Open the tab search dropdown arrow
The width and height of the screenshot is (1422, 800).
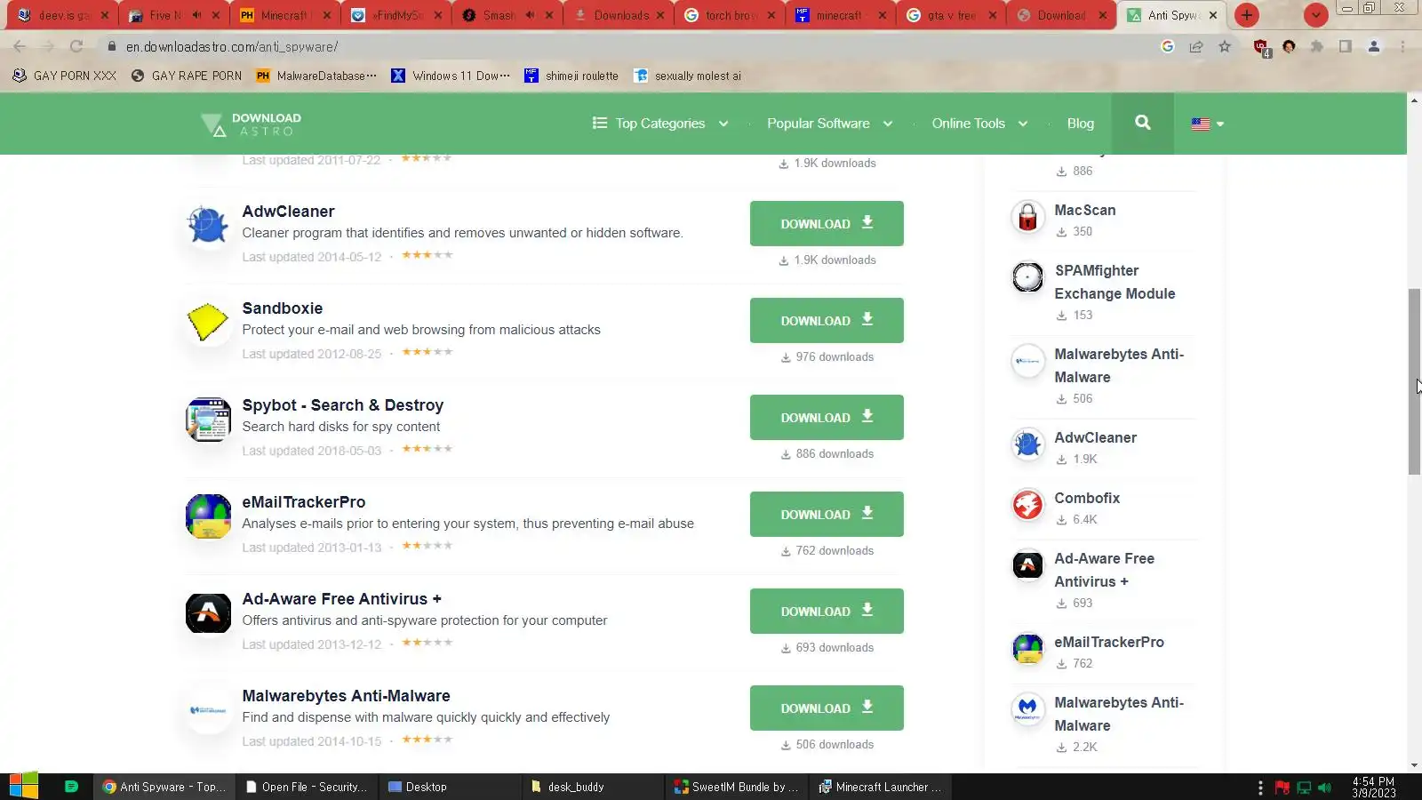click(x=1315, y=15)
